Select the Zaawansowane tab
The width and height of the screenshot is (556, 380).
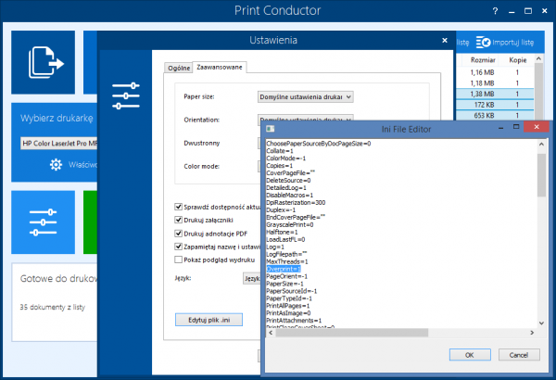tap(219, 68)
